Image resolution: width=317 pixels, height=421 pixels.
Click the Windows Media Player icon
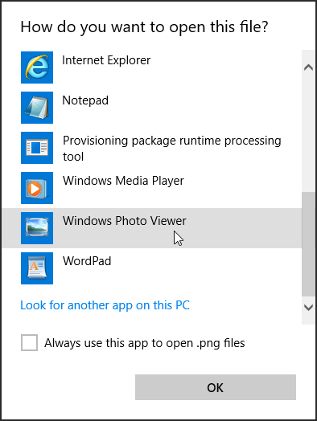pos(37,188)
